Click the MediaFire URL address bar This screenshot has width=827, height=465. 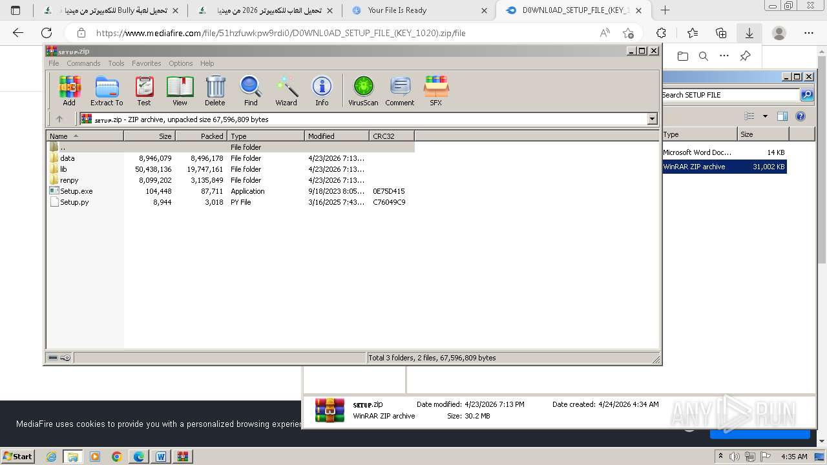[x=280, y=33]
